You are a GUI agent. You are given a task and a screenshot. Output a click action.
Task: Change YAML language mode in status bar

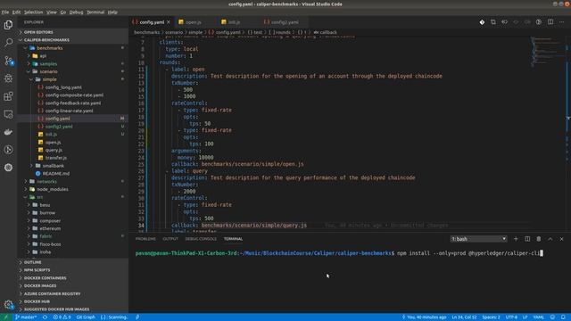pyautogui.click(x=538, y=317)
